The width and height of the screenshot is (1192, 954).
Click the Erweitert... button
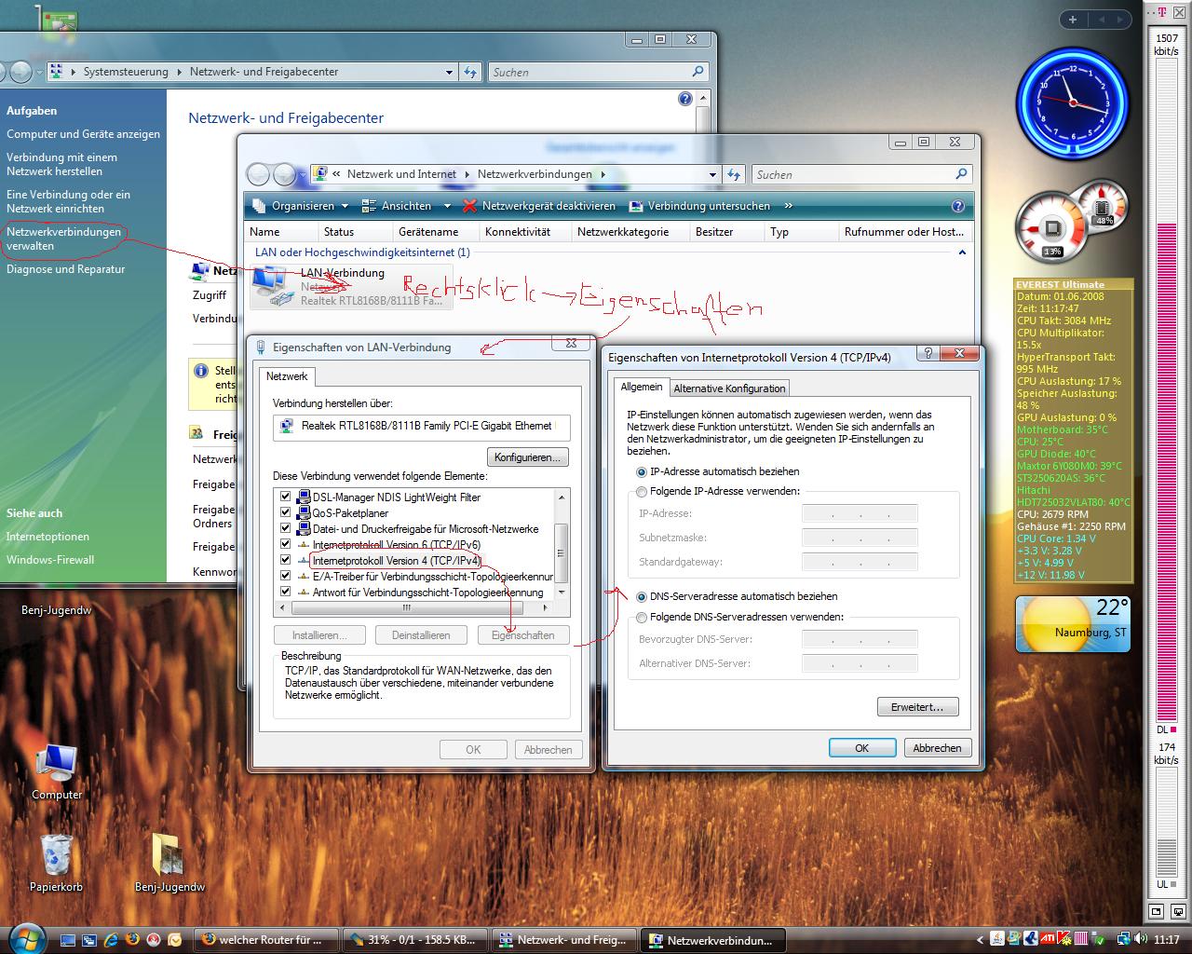coord(917,707)
